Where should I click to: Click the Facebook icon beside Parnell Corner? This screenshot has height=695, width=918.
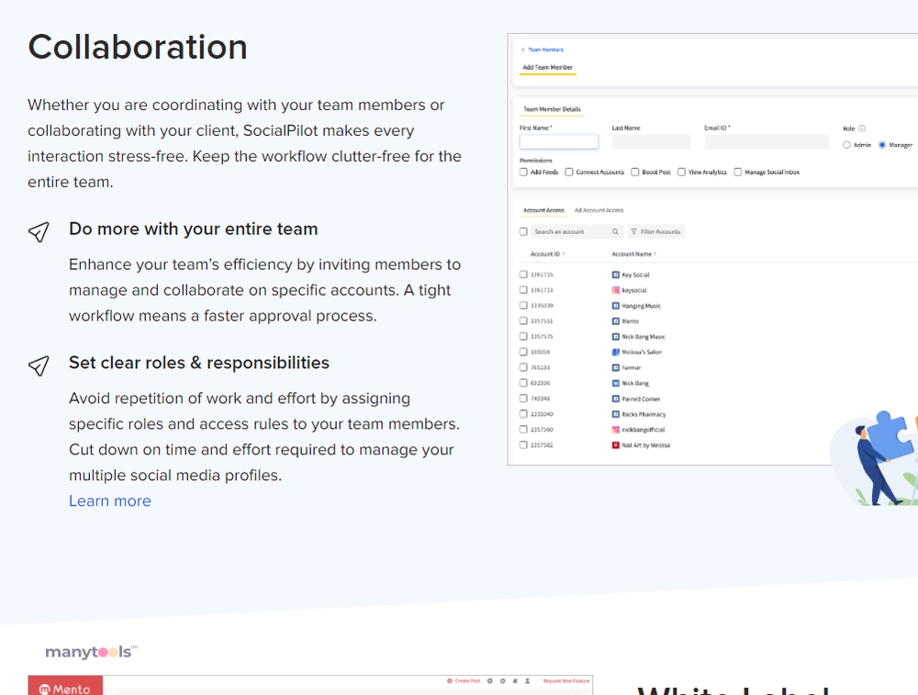coord(615,398)
